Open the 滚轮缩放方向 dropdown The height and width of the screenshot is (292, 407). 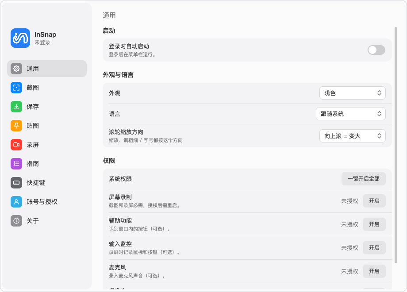(353, 136)
